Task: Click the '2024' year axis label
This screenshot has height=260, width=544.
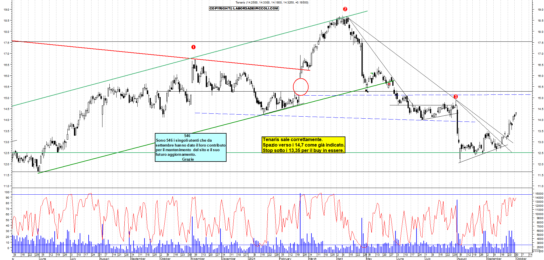Action: click(x=252, y=259)
